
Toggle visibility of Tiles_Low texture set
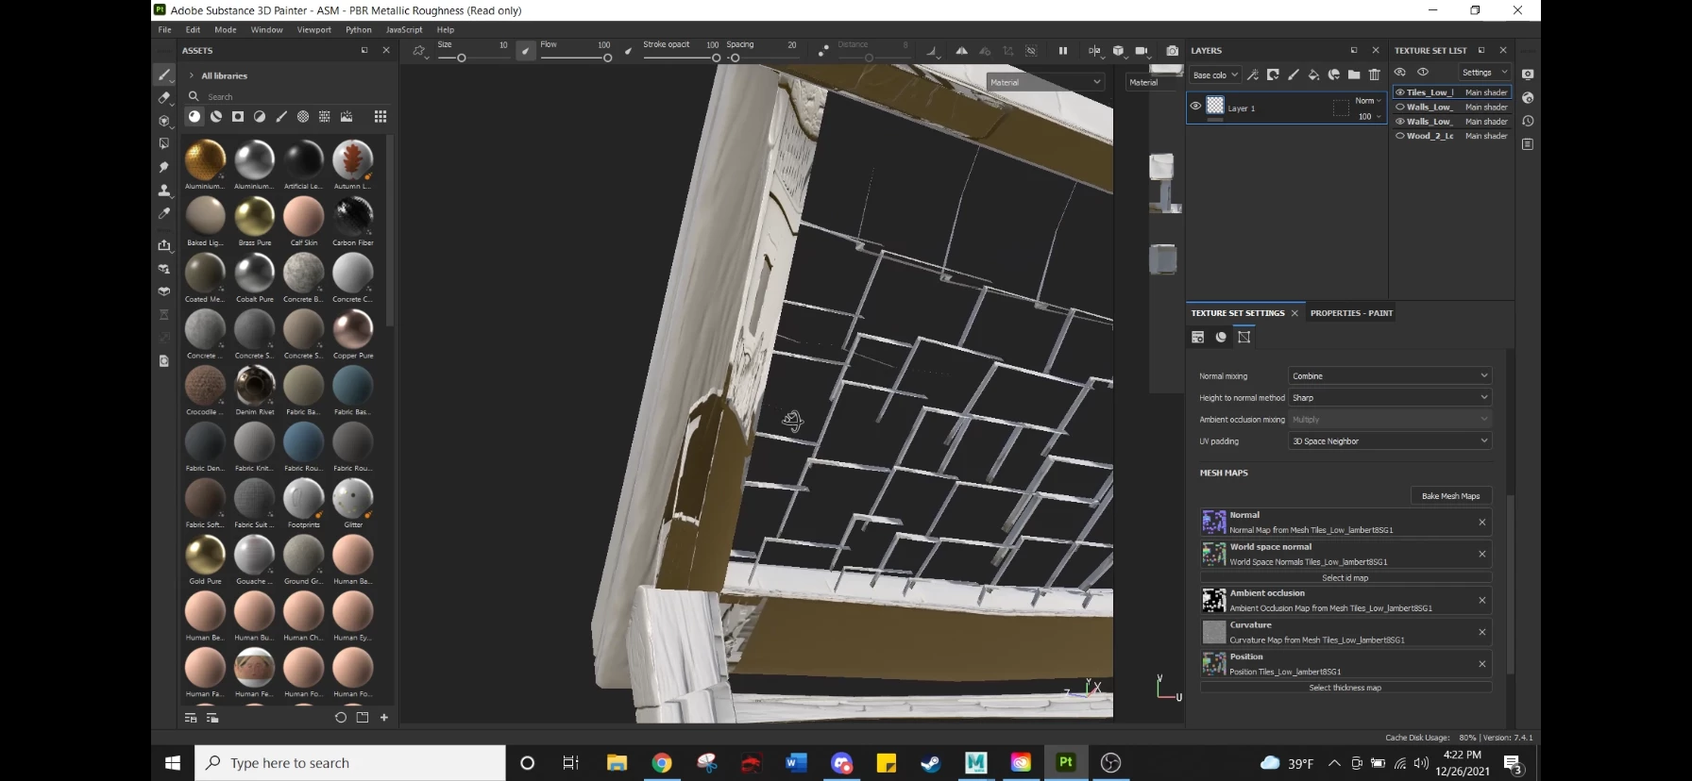(x=1400, y=92)
